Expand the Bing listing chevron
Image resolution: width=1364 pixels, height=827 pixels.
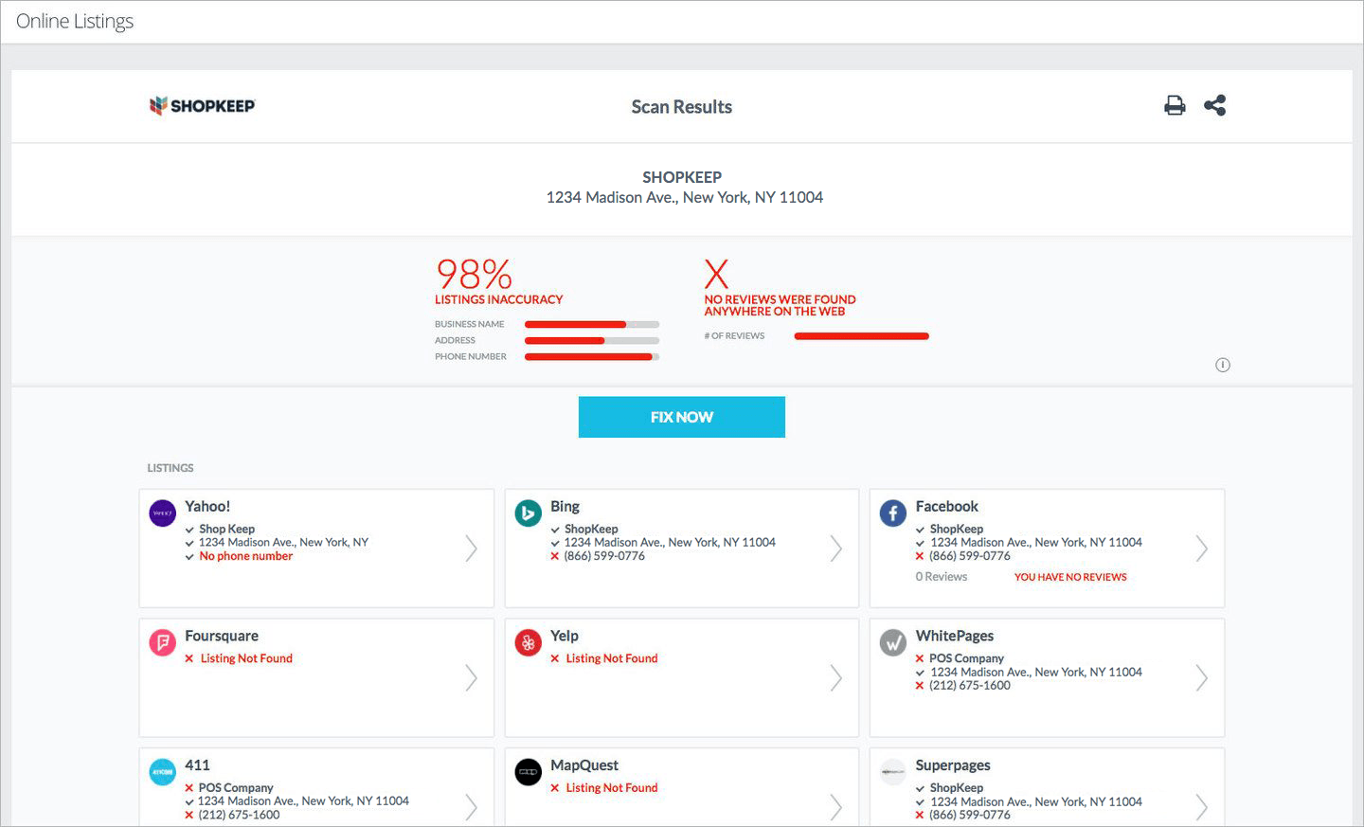click(835, 548)
